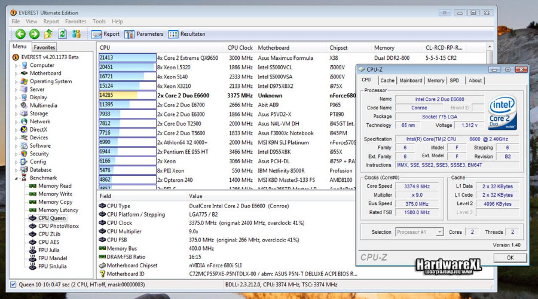Select the FPU Julia benchmark
Image resolution: width=538 pixels, height=299 pixels.
pos(49,250)
